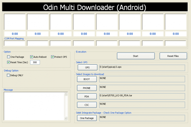Click the Reset Time field showing 300

(35, 62)
